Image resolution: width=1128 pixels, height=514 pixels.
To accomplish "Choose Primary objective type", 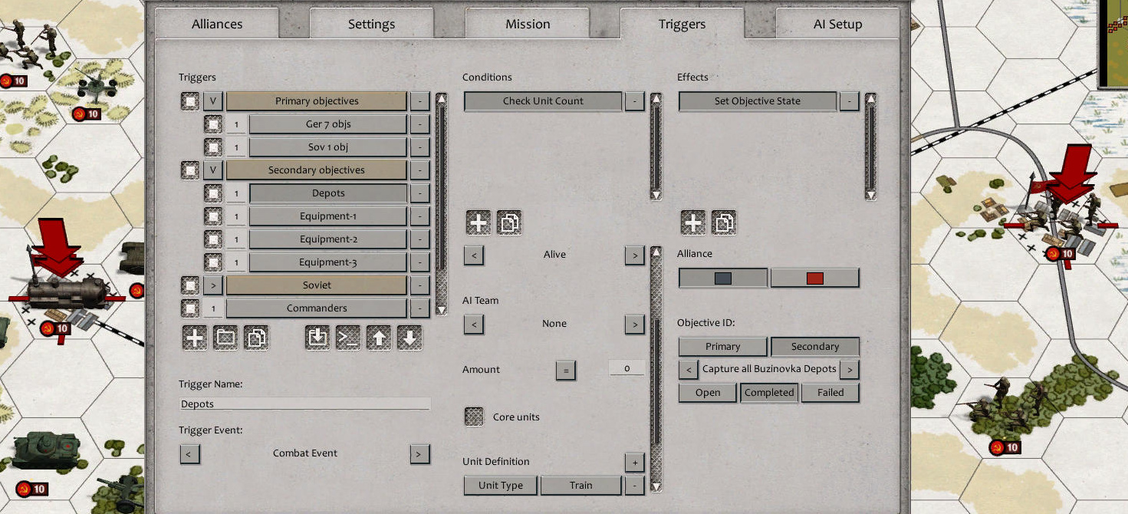I will pyautogui.click(x=723, y=347).
